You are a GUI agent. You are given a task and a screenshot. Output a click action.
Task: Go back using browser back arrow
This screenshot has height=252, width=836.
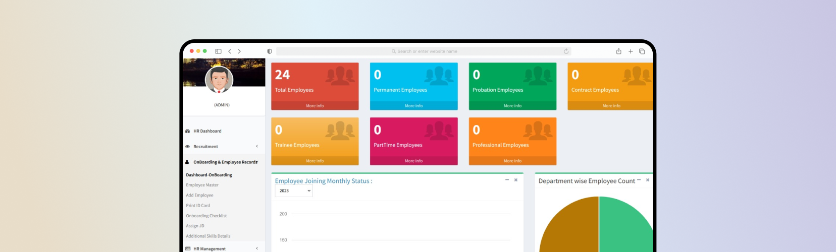230,51
